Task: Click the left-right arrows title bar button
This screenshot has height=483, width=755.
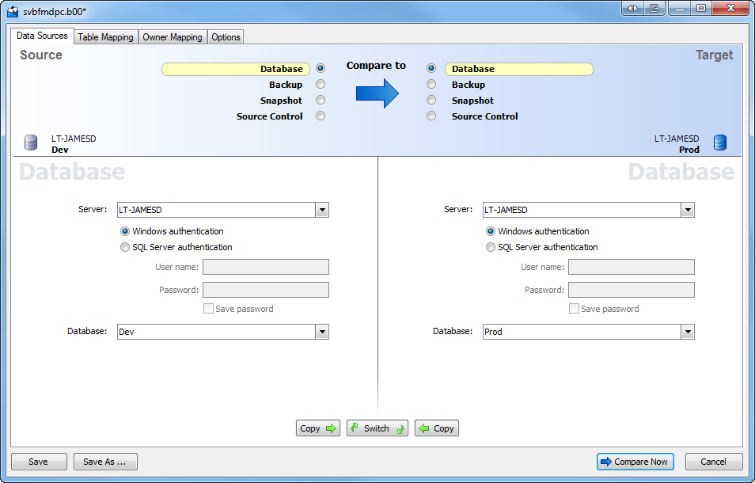Action: (632, 8)
